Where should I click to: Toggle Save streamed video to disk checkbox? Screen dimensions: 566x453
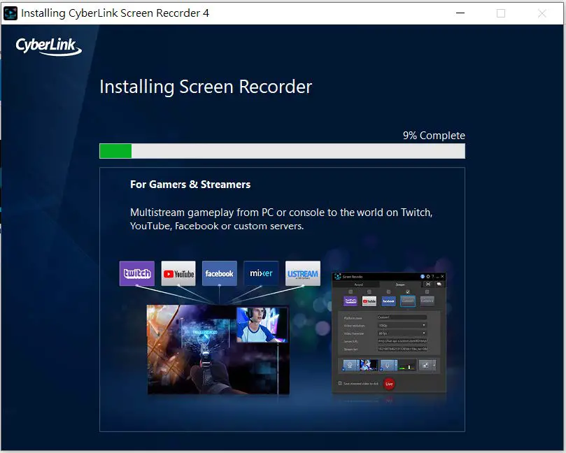341,383
